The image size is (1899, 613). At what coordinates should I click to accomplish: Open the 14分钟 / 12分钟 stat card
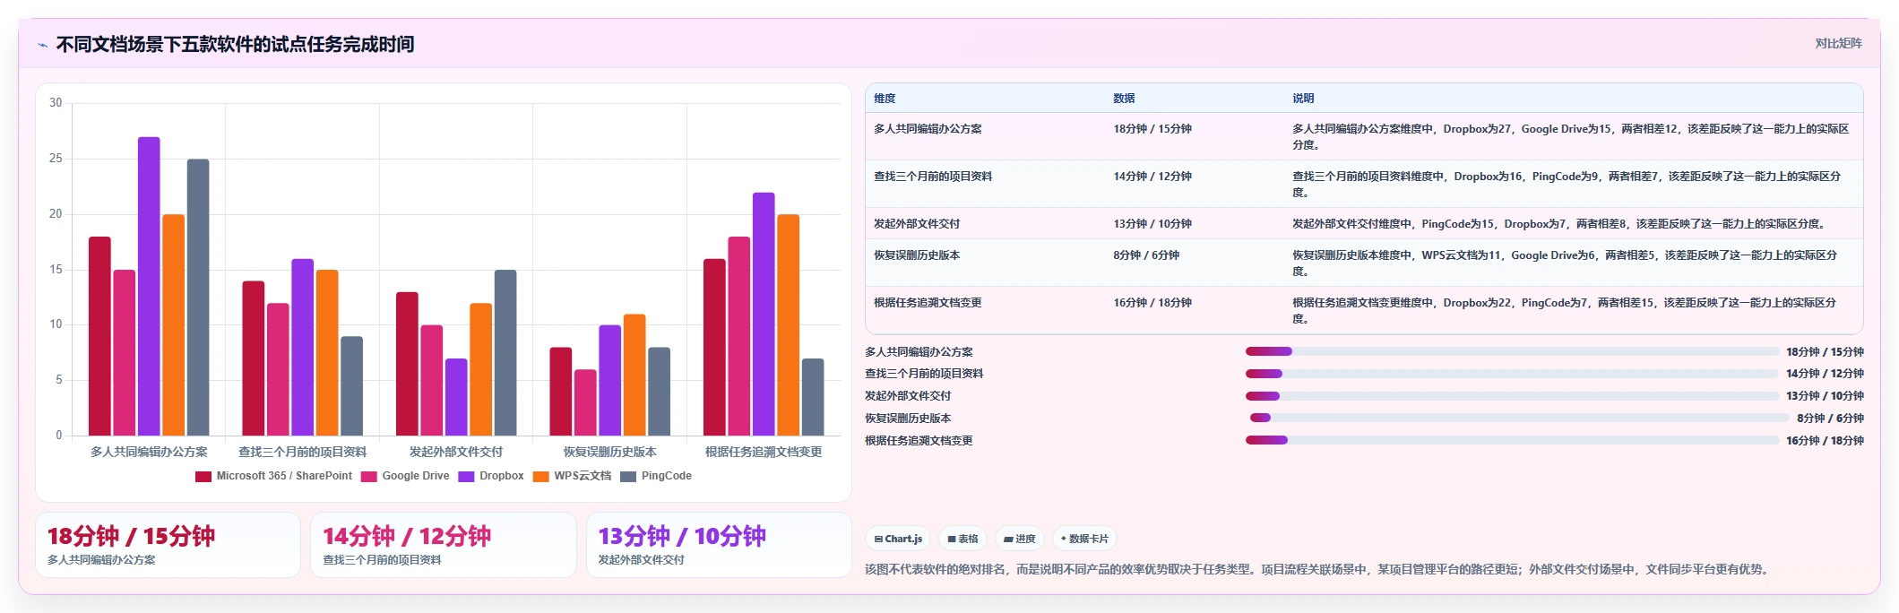(x=443, y=545)
